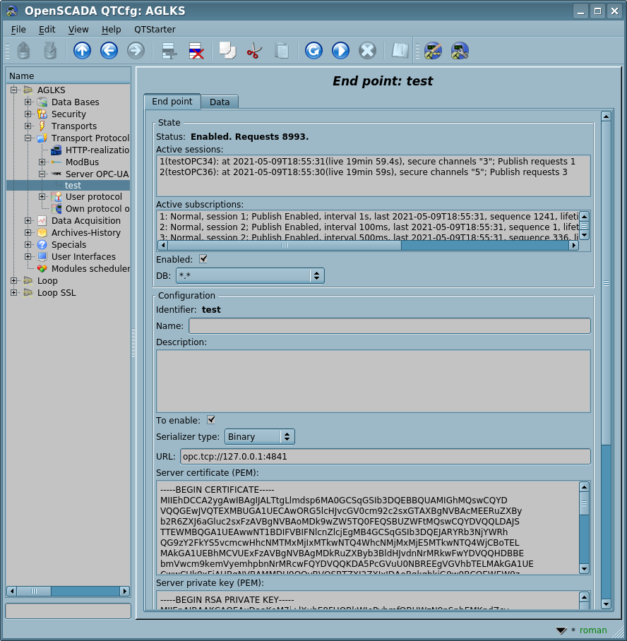This screenshot has height=641, width=627.
Task: Start cyclic update with the play icon
Action: pos(341,51)
